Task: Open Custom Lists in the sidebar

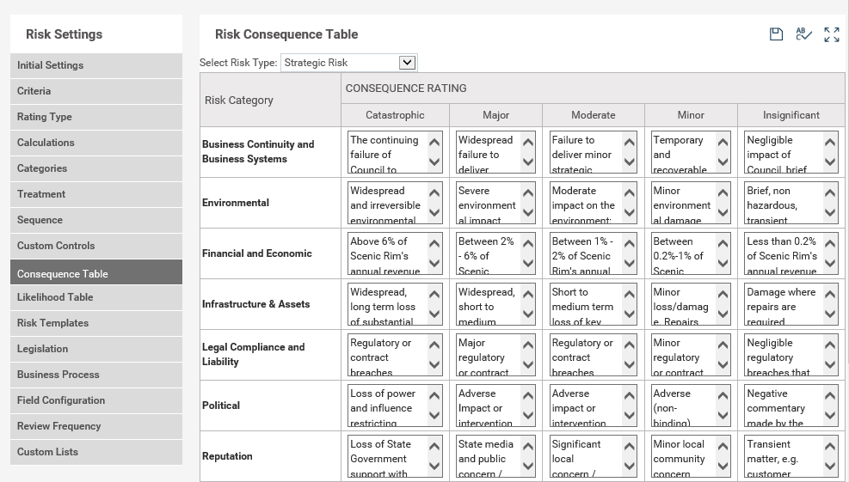Action: coord(96,452)
